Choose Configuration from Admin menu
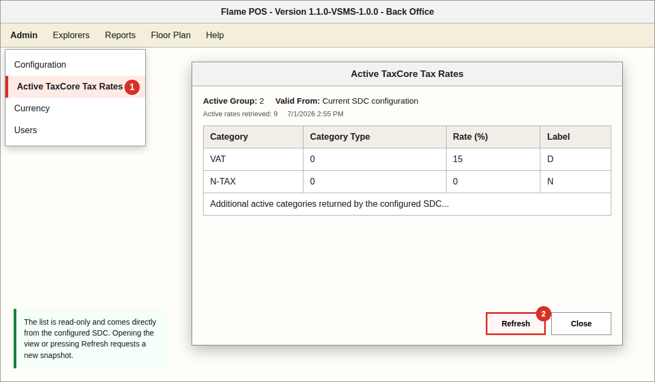 [75, 64]
